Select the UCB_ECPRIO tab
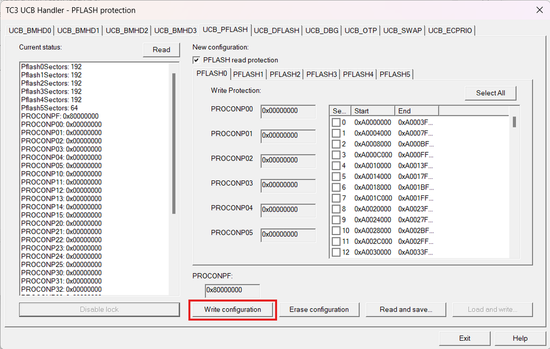550x349 pixels. point(450,30)
